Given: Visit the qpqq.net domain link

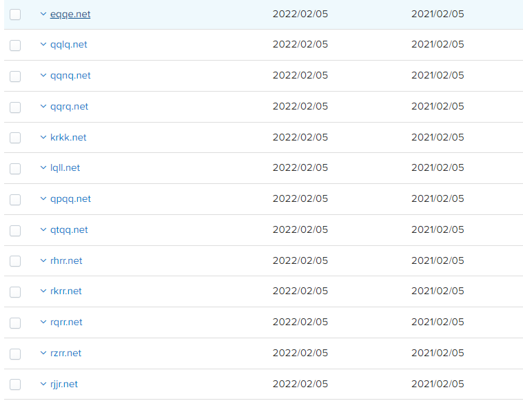Looking at the screenshot, I should pos(70,199).
